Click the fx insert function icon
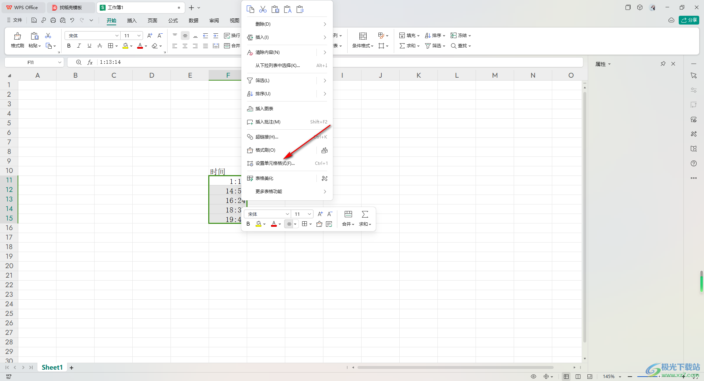Image resolution: width=704 pixels, height=381 pixels. 90,62
